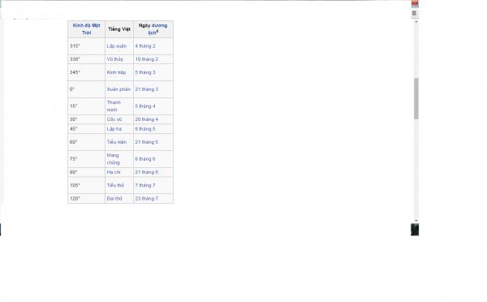Open the "Kinh trập" link
Image resolution: width=487 pixels, height=302 pixels.
click(116, 72)
